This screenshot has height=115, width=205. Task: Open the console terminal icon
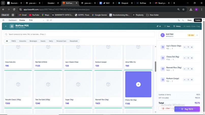click(x=183, y=20)
